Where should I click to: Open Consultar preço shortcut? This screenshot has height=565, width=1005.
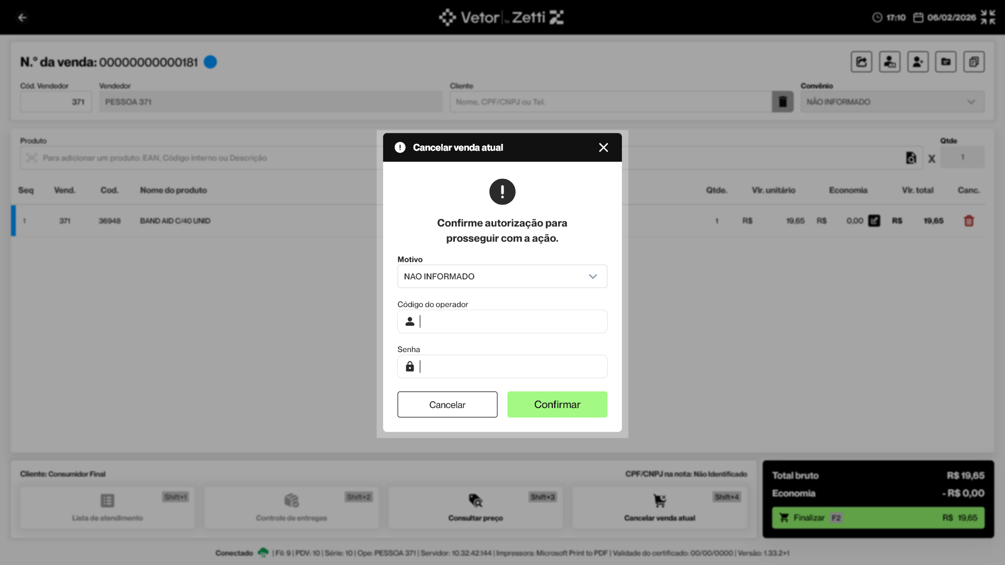click(475, 507)
